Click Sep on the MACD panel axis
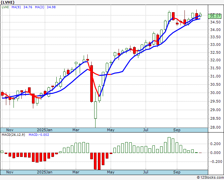The image size is (224, 180). coord(177,172)
